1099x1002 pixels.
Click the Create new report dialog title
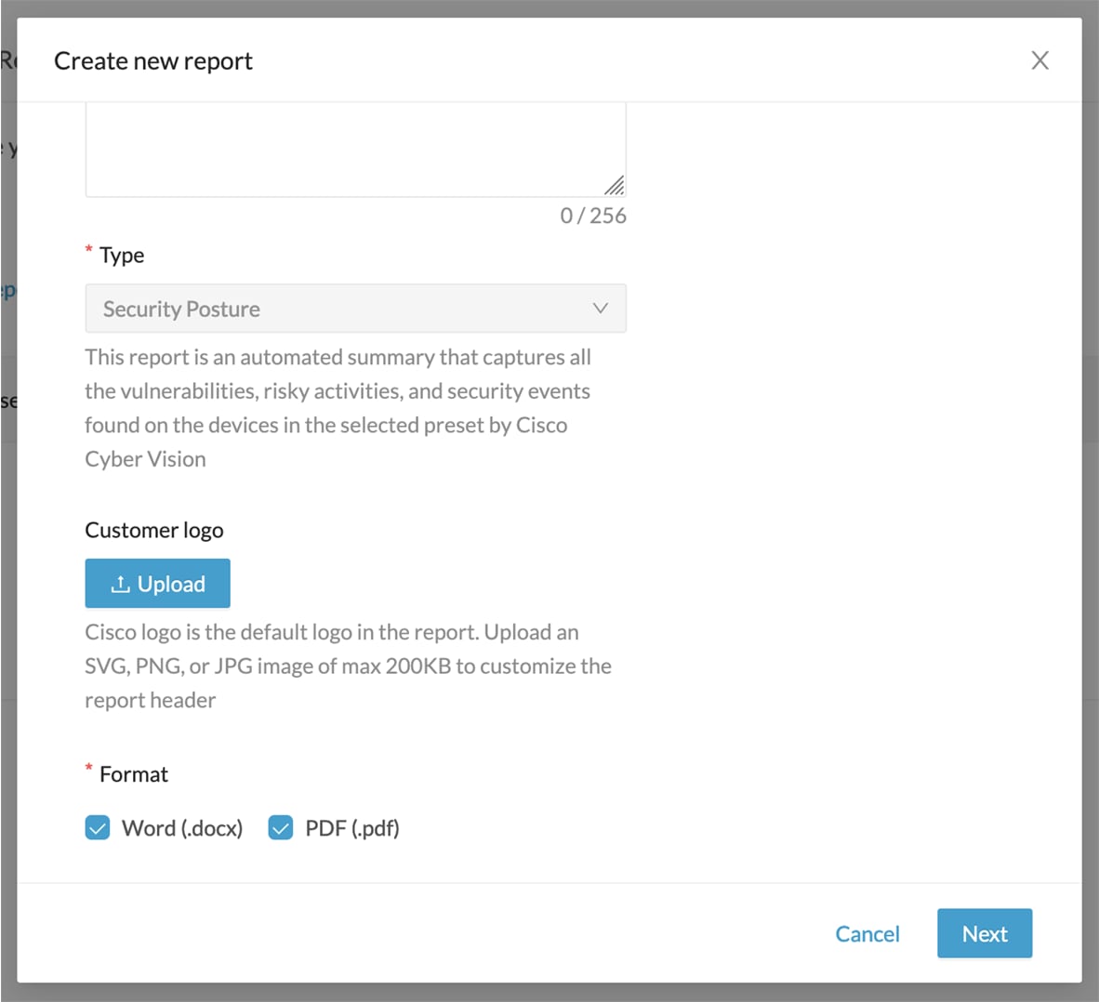click(x=153, y=60)
